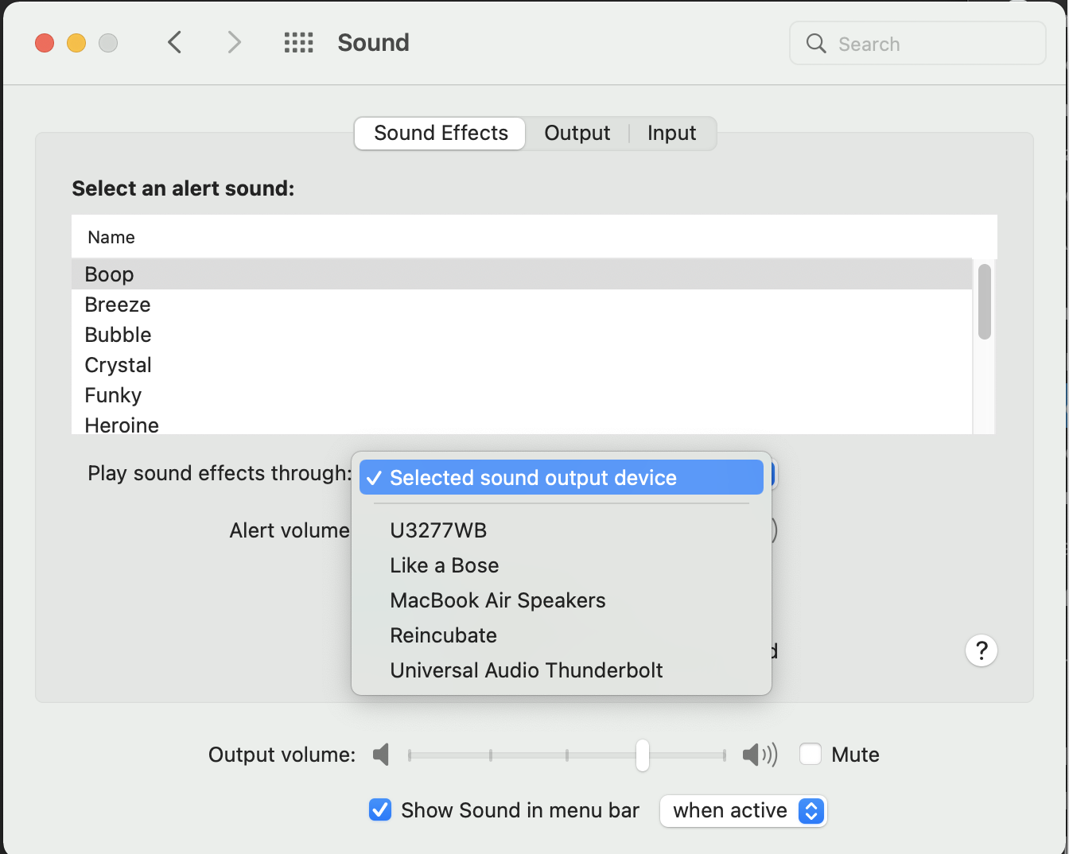Show all preferences grid icon
Viewport: 1069px width, 854px height.
pyautogui.click(x=299, y=42)
